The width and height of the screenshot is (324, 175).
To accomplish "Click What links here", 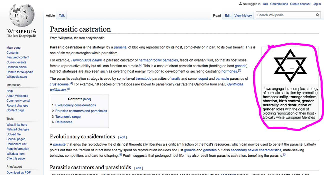I will tap(17, 125).
